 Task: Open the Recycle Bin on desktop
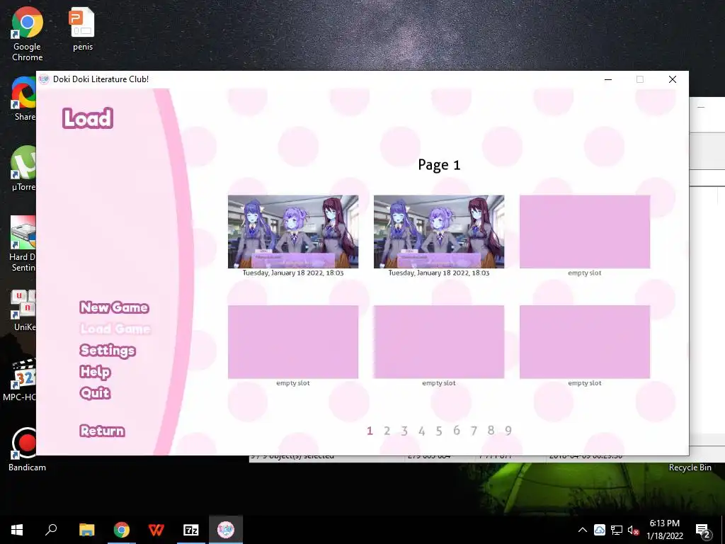pos(690,467)
